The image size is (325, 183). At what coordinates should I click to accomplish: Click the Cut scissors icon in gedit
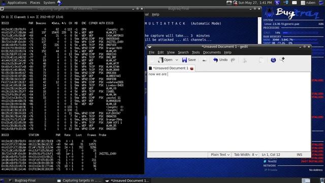click(245, 60)
